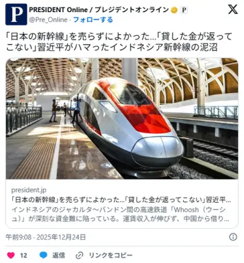Open the info circle icon
Viewport: 244px width, 263px height.
233,237
